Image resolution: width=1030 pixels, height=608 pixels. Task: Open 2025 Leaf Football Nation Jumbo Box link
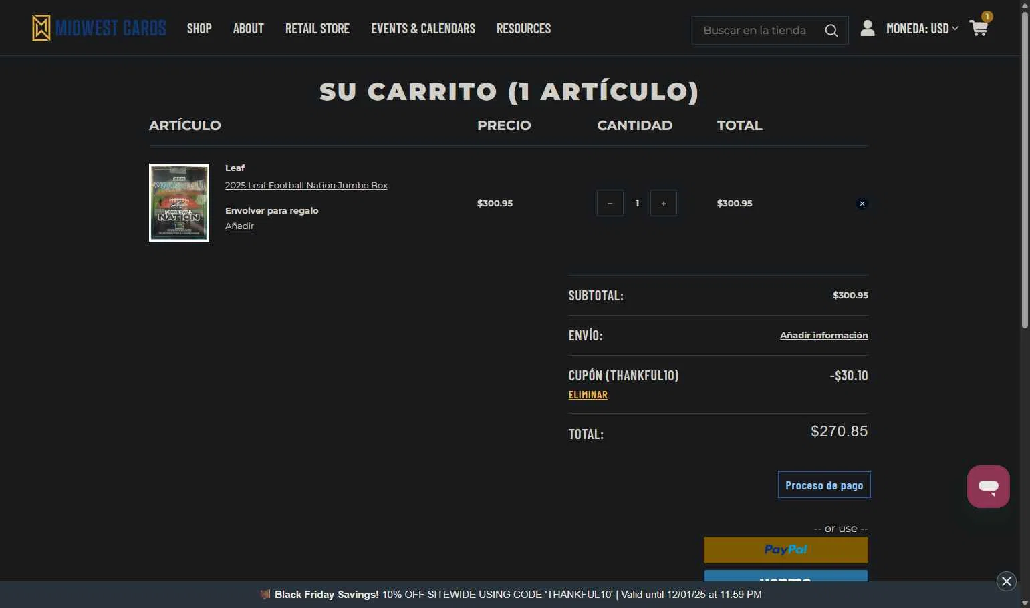(x=306, y=185)
